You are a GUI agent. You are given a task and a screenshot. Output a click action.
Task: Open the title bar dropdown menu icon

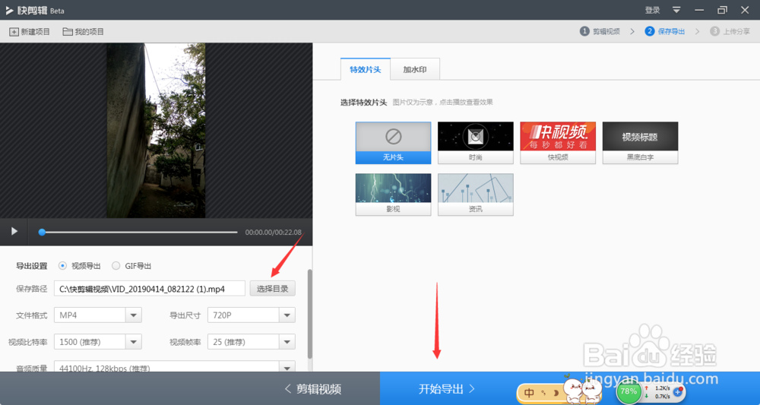tap(676, 10)
